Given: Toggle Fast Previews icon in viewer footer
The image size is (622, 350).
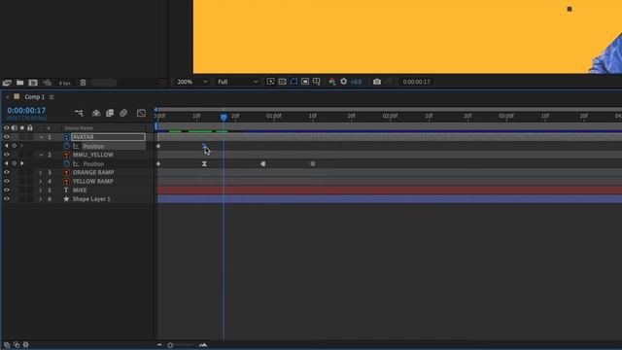Looking at the screenshot, I should (270, 82).
